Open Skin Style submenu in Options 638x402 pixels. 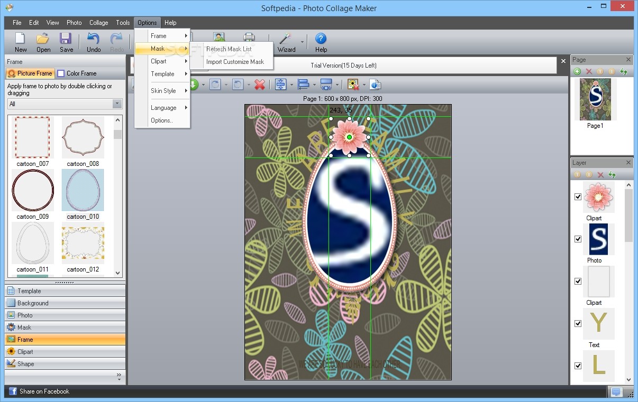coord(162,91)
